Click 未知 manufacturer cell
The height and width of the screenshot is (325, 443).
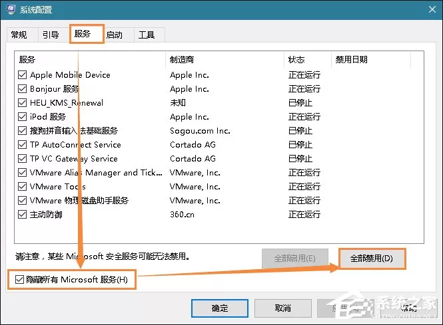(x=178, y=103)
